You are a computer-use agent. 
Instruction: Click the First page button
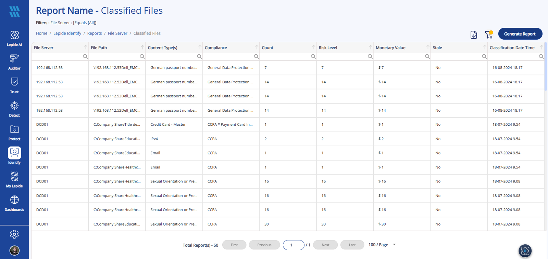click(x=234, y=245)
